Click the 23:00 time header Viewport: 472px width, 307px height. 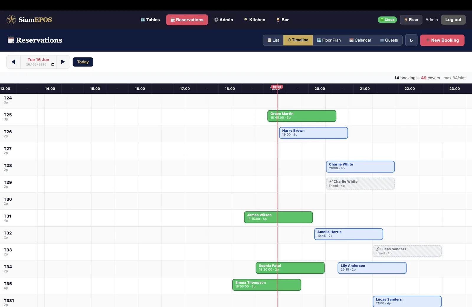pyautogui.click(x=455, y=89)
